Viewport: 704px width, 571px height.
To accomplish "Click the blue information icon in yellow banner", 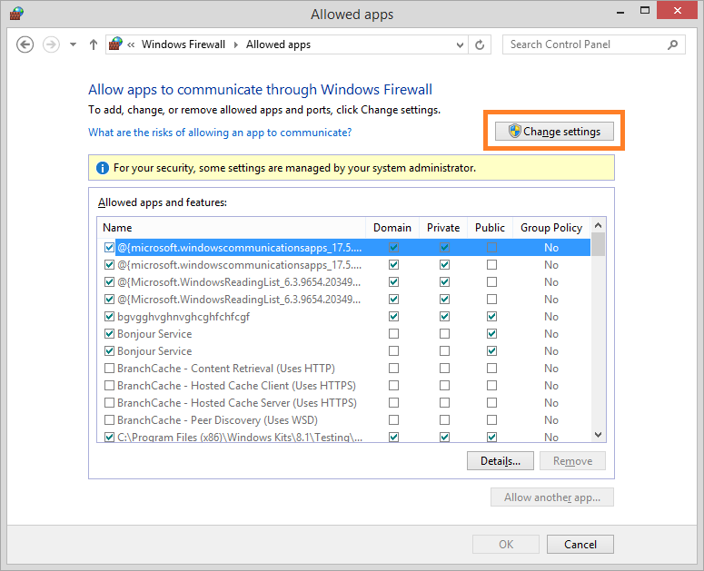I will click(x=101, y=168).
